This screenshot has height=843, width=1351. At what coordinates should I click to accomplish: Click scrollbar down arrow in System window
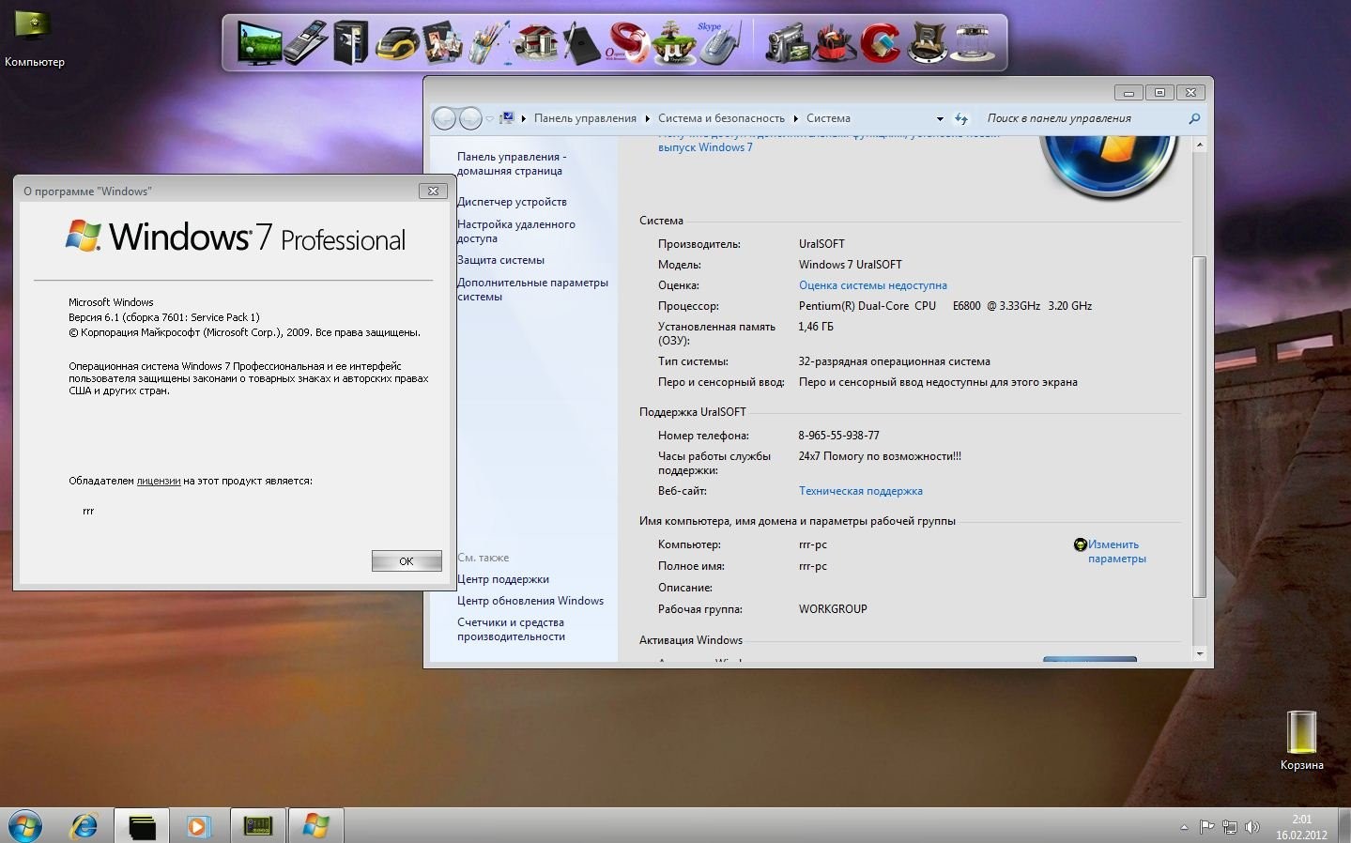pos(1199,653)
